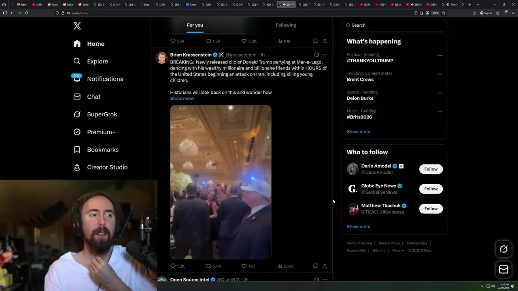Open more options for Deion Burks trend
Image resolution: width=518 pixels, height=291 pixels.
(440, 93)
